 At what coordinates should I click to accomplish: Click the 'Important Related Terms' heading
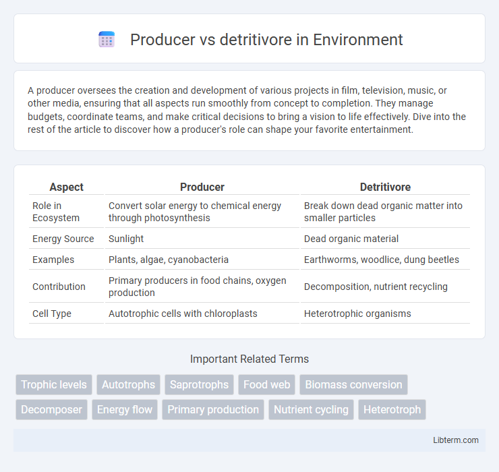(249, 359)
